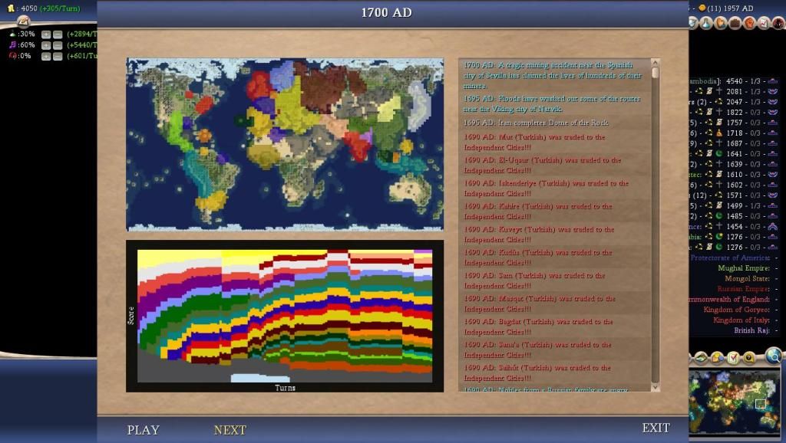
Task: Click the event log scroll-up arrow
Action: [655, 63]
